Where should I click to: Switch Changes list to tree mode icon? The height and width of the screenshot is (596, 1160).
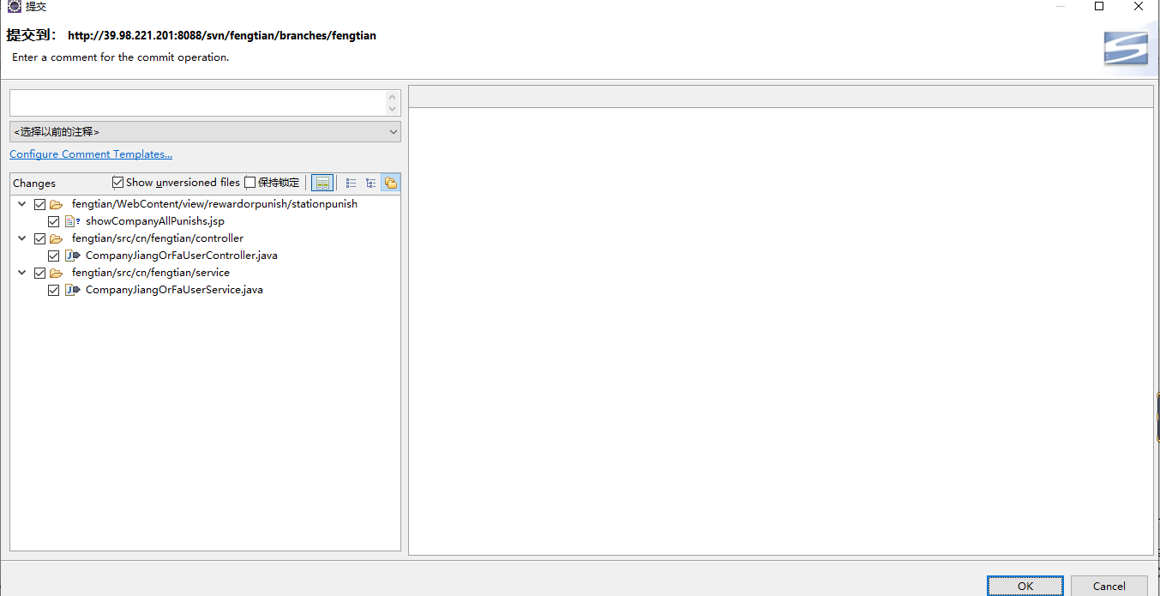[370, 183]
